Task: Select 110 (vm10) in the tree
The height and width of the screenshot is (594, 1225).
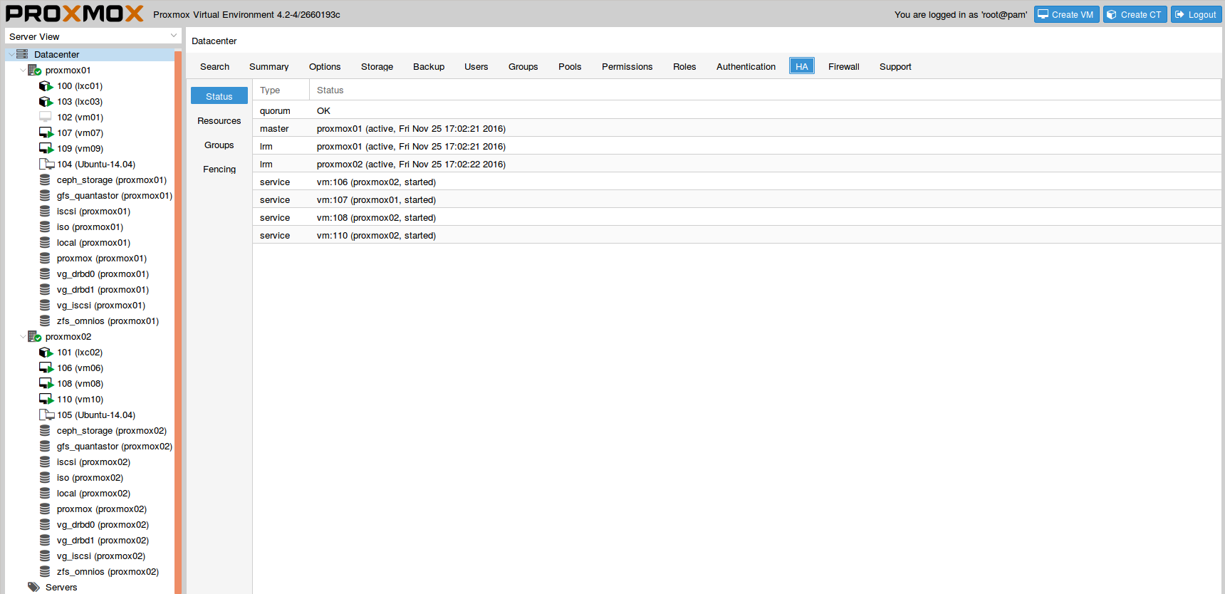Action: click(80, 400)
